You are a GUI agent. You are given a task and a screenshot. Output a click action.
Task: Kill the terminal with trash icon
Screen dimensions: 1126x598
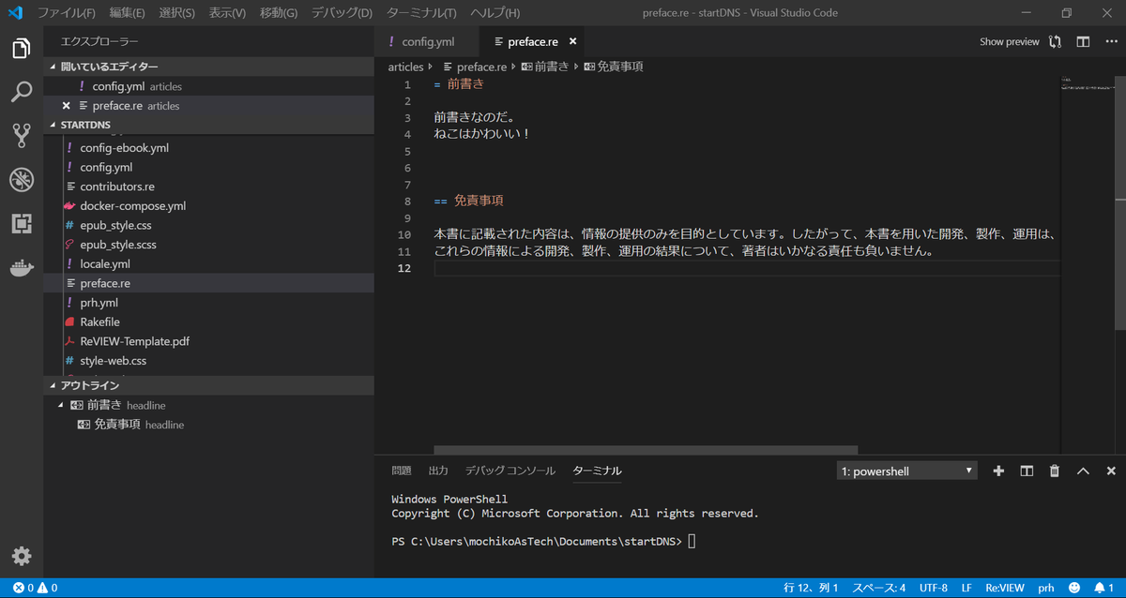[1055, 471]
